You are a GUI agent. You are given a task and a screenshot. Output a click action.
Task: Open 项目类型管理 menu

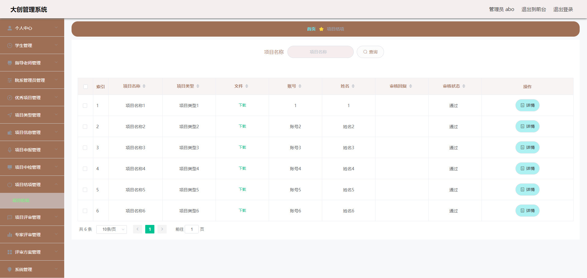(x=32, y=115)
